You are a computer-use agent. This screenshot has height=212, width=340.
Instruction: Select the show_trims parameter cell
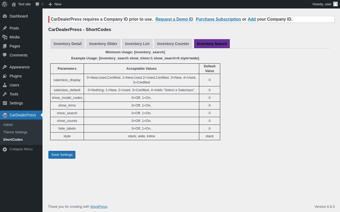click(x=67, y=105)
